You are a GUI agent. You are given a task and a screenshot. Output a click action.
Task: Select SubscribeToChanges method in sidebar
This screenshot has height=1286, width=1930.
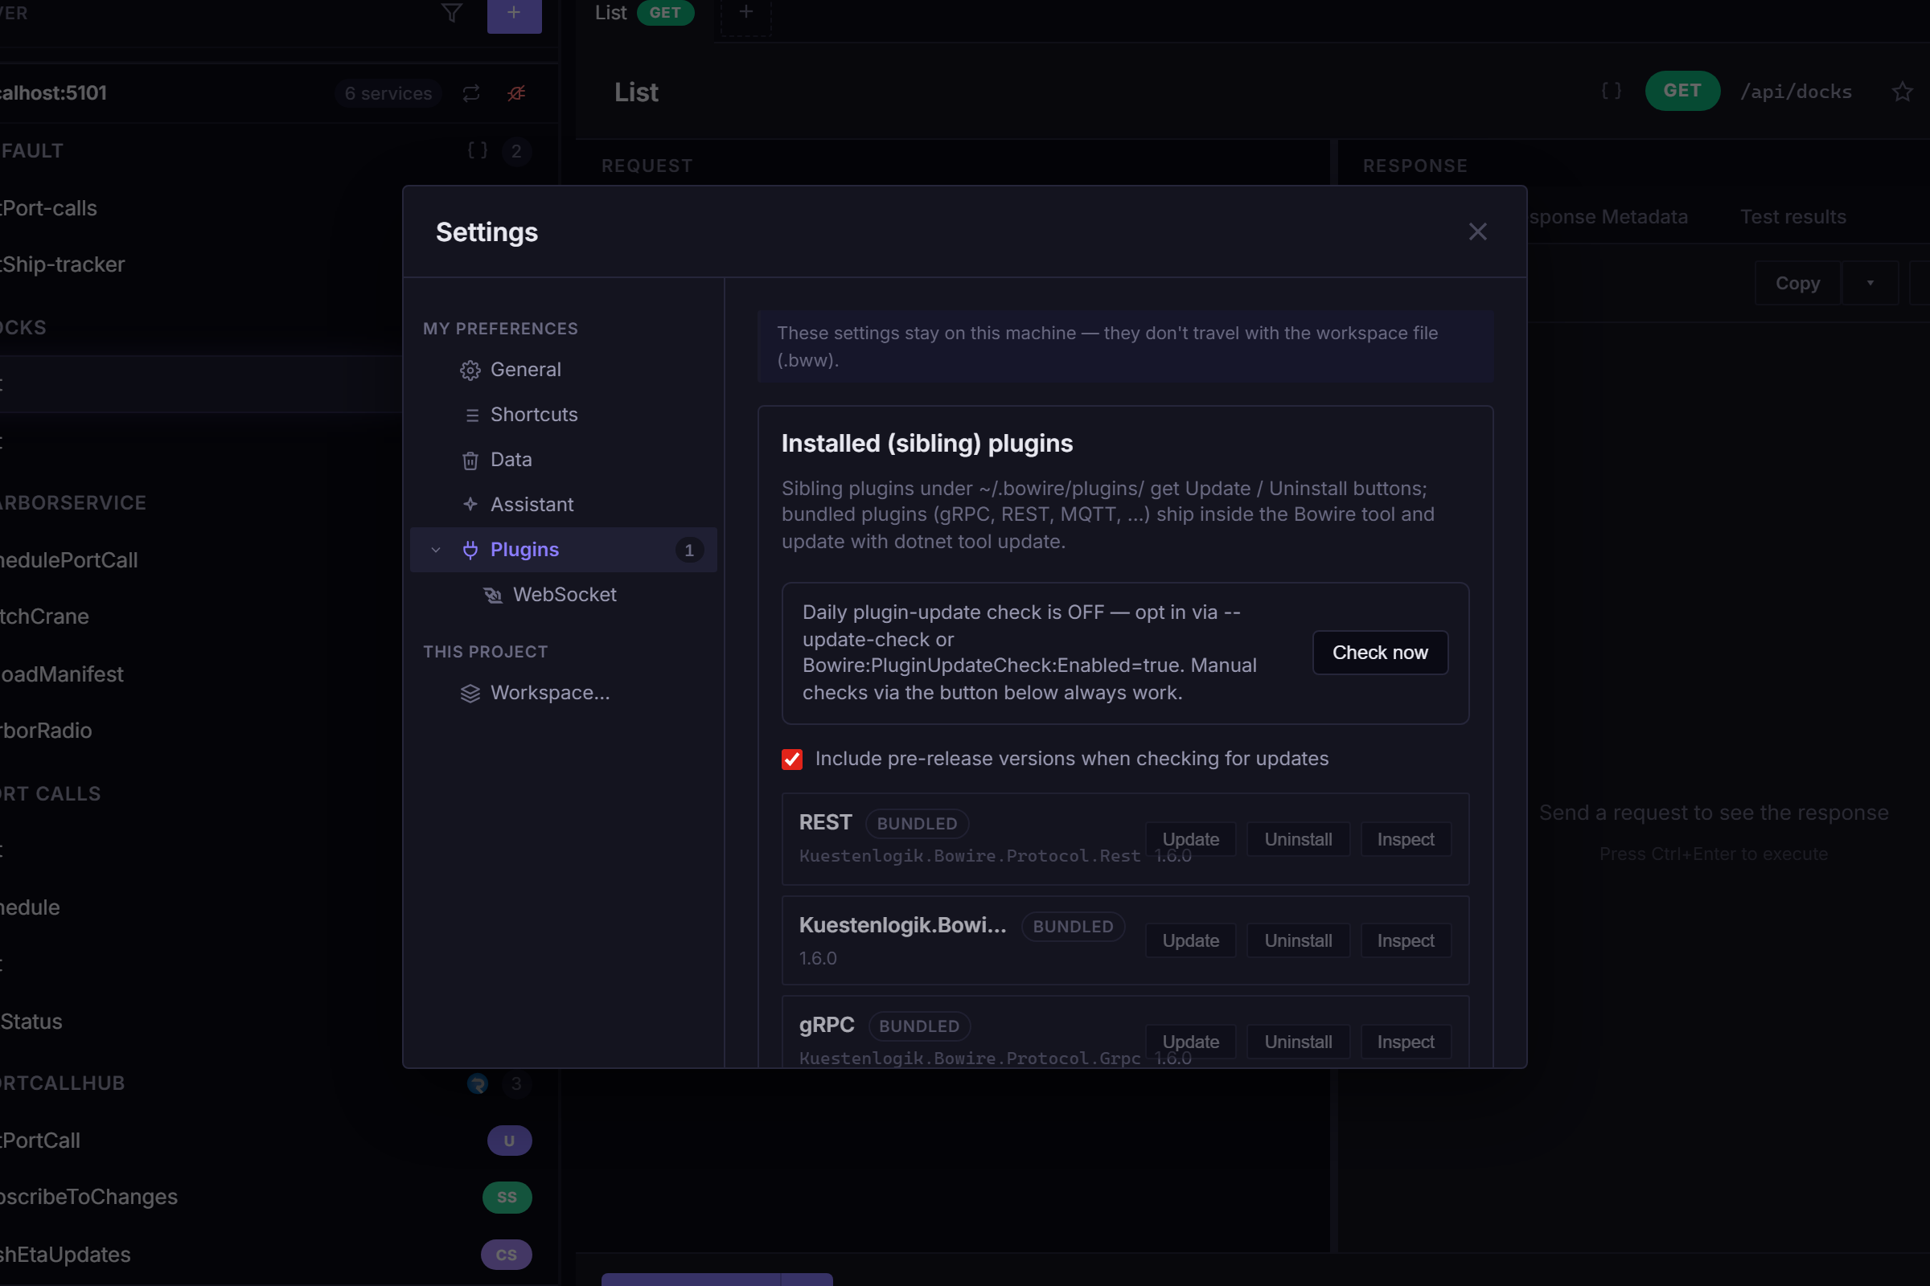279,1198
